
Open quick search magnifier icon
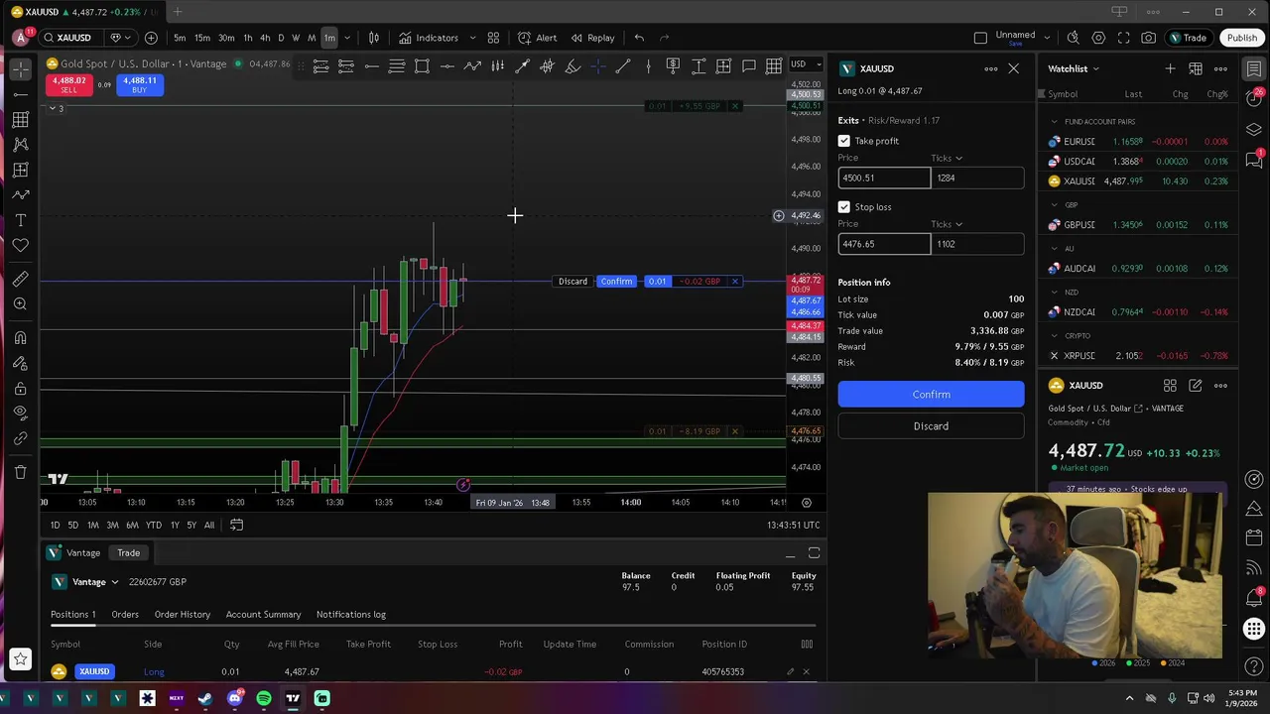tap(1073, 38)
